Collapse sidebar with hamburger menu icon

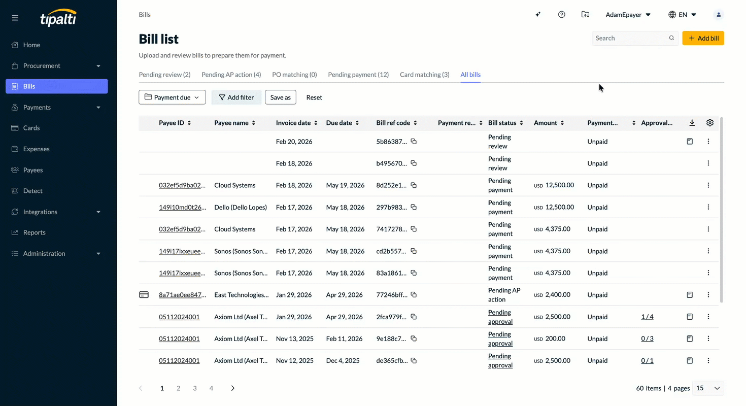(15, 18)
